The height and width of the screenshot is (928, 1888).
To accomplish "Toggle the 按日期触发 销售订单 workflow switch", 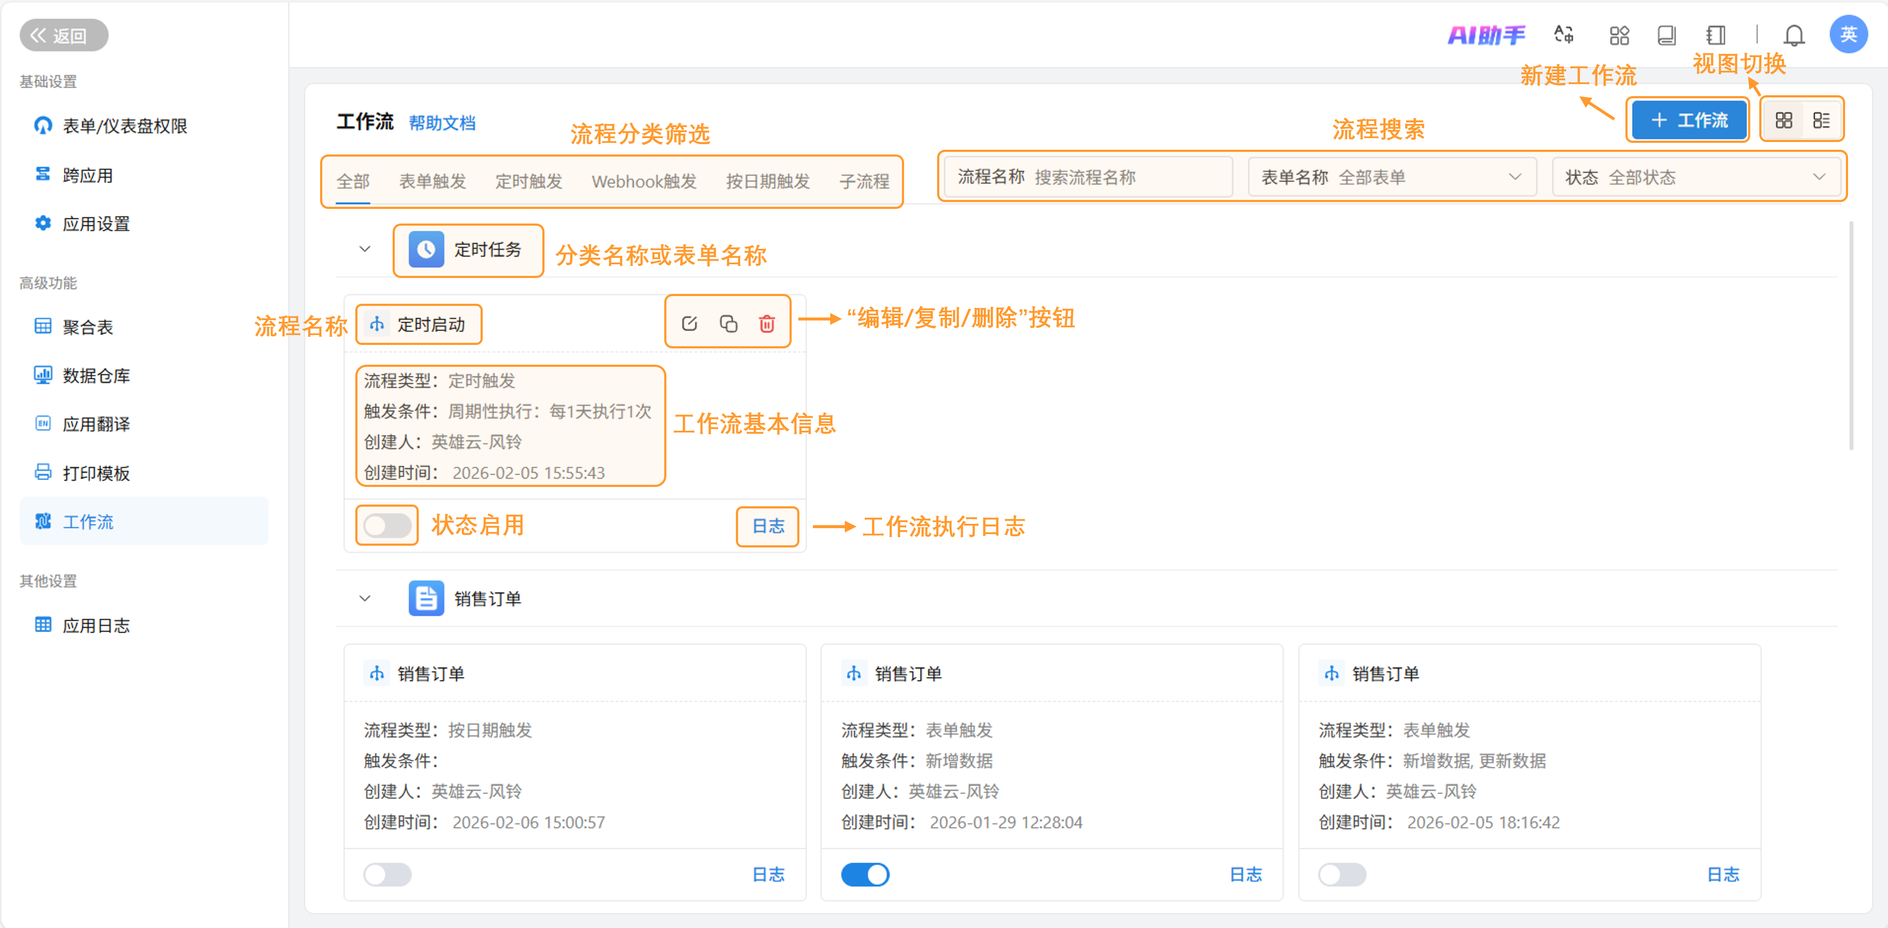I will [387, 874].
